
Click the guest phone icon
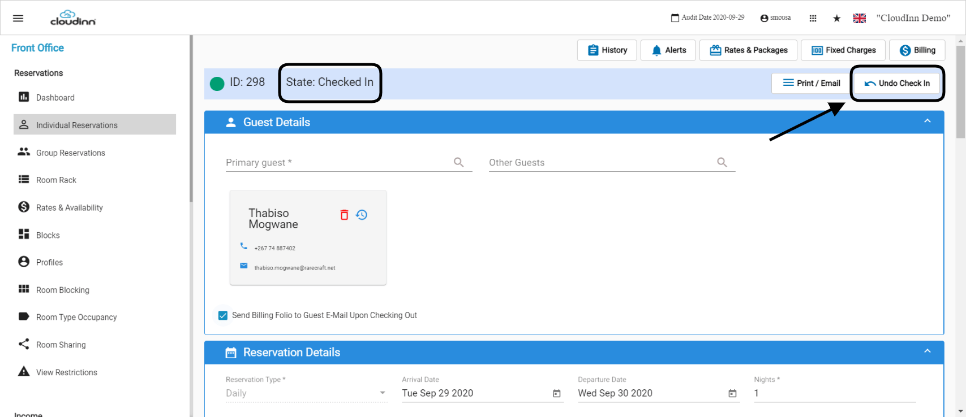(x=244, y=246)
